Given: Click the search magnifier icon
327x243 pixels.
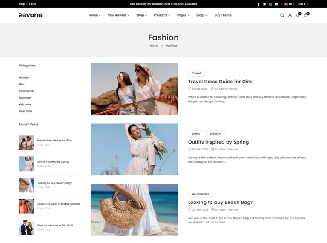Looking at the screenshot, I should pos(282,15).
